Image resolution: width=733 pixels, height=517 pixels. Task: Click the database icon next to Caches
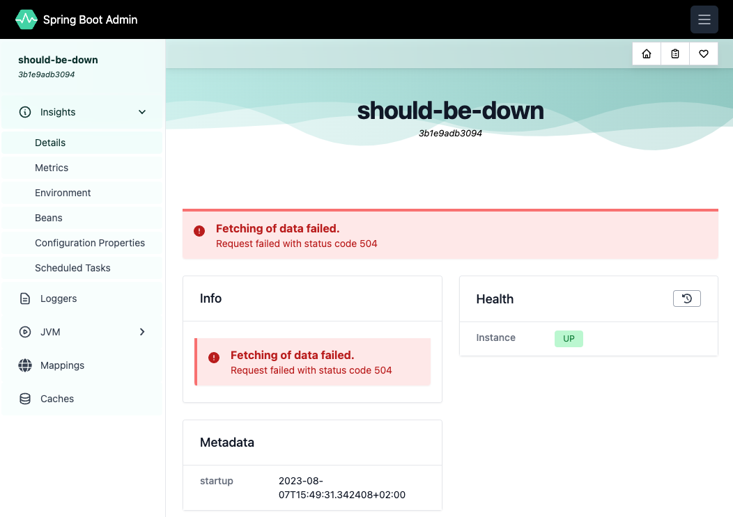tap(25, 399)
